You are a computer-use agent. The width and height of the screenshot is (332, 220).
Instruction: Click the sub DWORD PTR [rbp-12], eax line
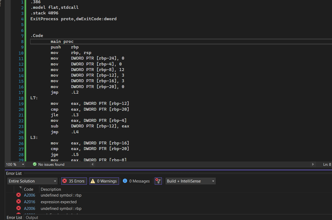pyautogui.click(x=90, y=126)
